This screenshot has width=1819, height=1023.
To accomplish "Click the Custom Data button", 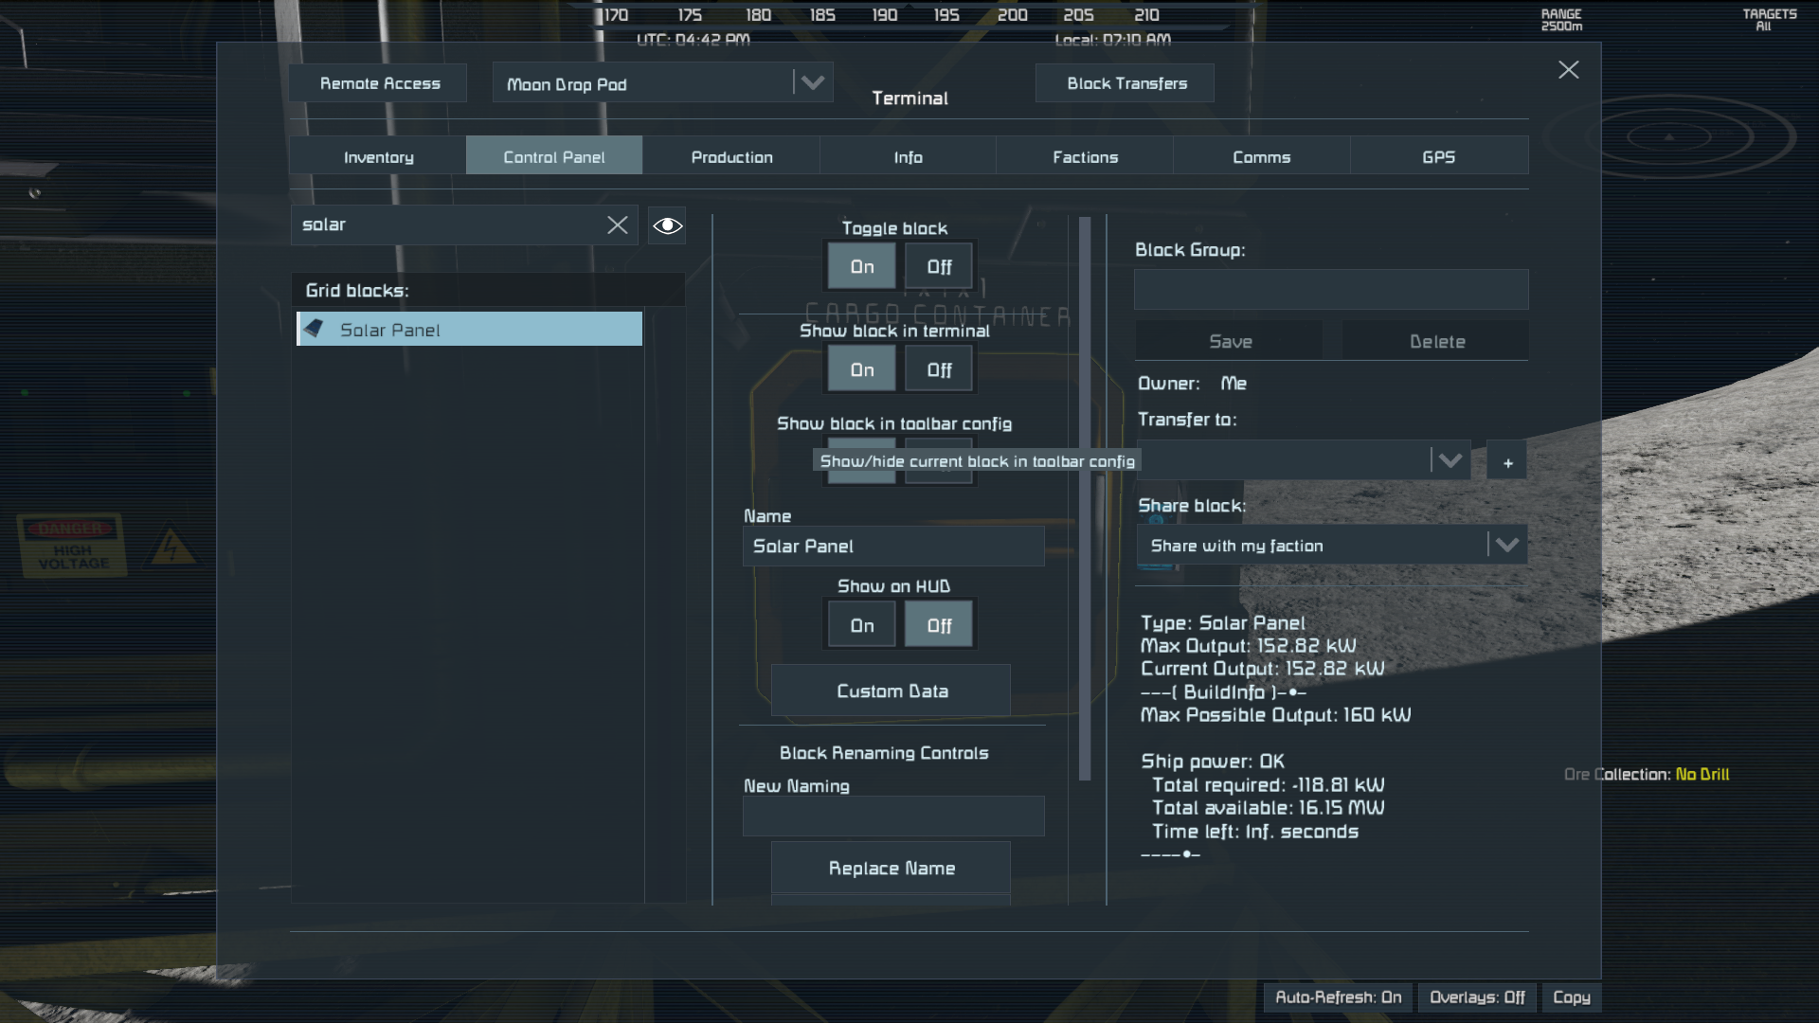I will point(891,691).
